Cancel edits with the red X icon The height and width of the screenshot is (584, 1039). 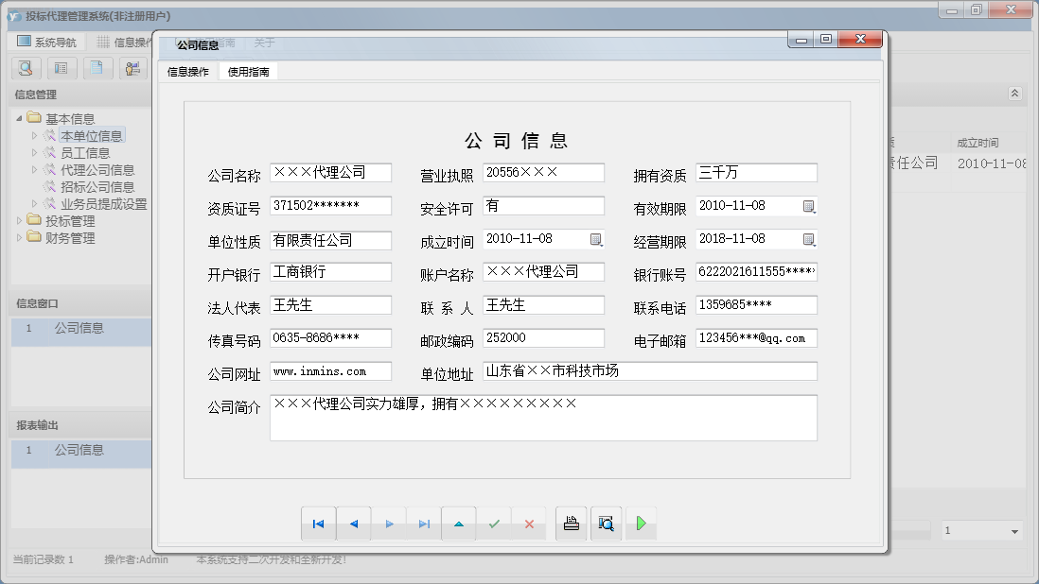pos(529,524)
